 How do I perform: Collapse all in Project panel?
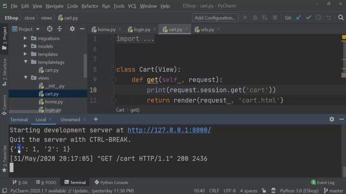(x=59, y=29)
